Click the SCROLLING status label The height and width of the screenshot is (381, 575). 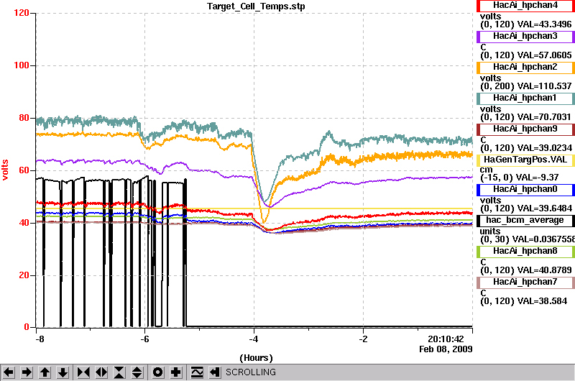click(250, 372)
